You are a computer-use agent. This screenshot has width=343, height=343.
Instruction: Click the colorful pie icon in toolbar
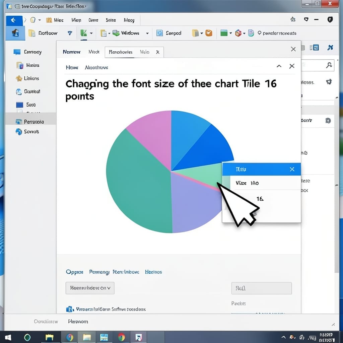[x=238, y=33]
